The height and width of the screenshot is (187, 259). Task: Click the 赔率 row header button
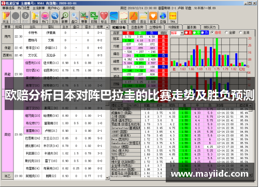click(116, 39)
